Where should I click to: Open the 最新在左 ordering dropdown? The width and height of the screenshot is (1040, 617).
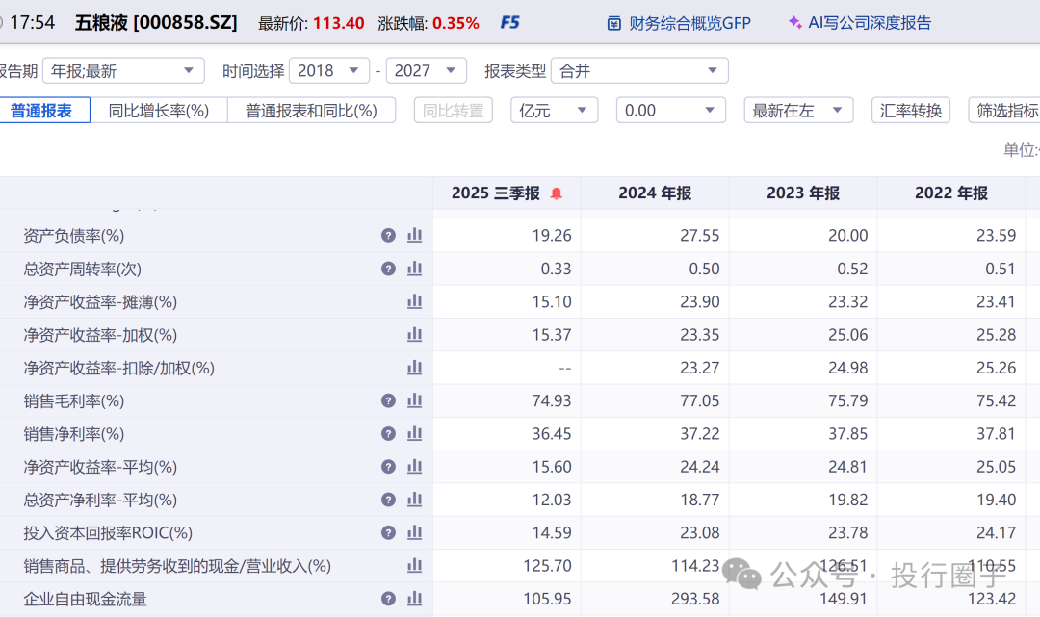tap(797, 111)
